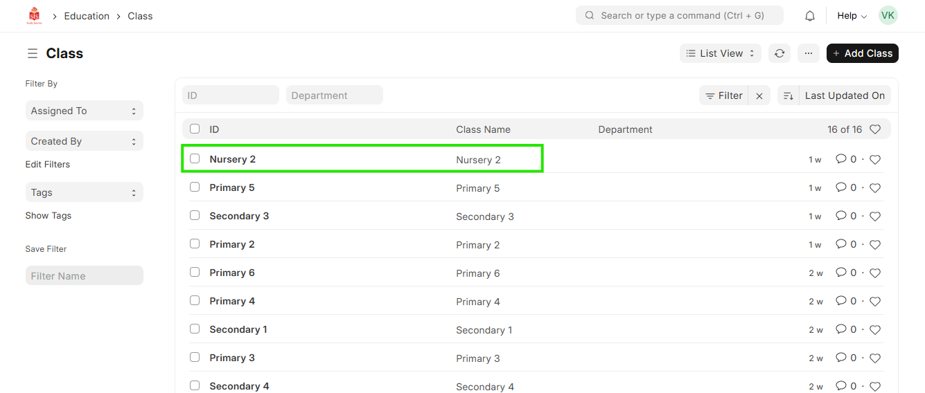Image resolution: width=925 pixels, height=393 pixels.
Task: Click the bell notifications icon
Action: point(809,16)
